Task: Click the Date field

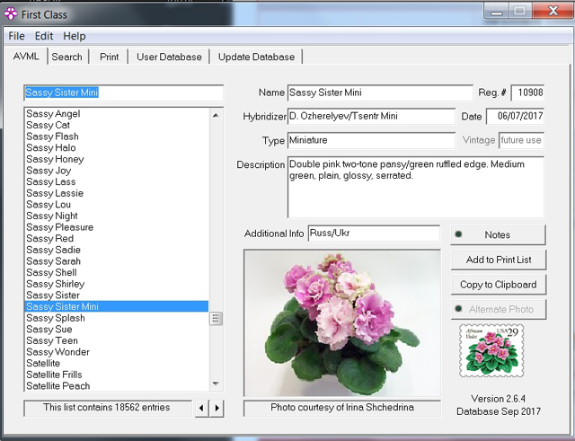Action: point(515,116)
